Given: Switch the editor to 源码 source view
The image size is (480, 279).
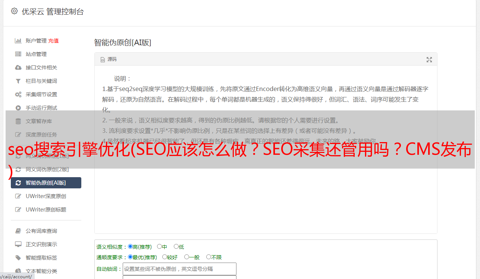Looking at the screenshot, I should (x=109, y=59).
